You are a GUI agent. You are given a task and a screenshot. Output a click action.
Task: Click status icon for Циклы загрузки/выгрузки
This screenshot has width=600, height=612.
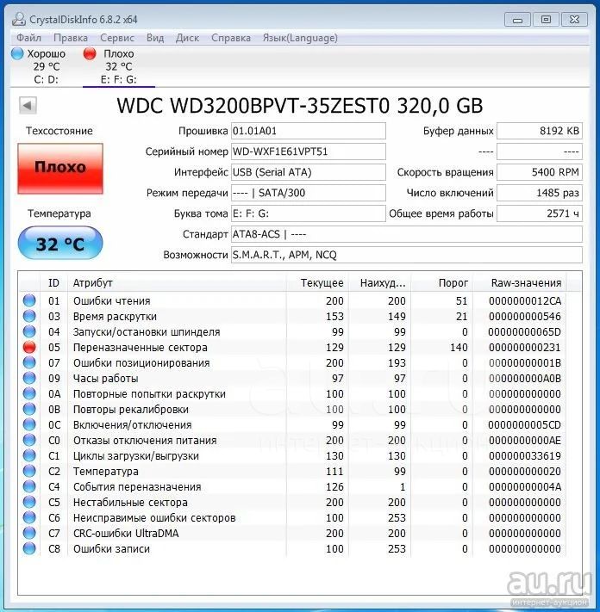click(x=29, y=455)
